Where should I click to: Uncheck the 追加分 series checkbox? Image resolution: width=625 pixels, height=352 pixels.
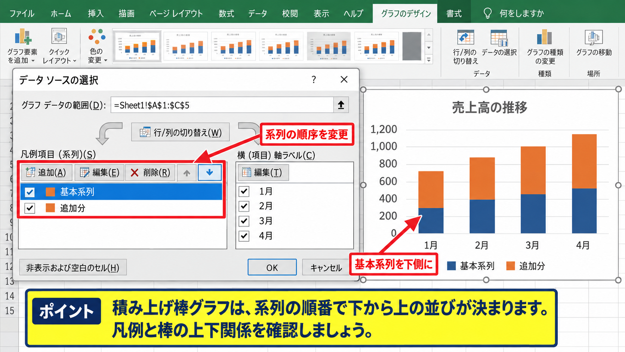(x=30, y=208)
